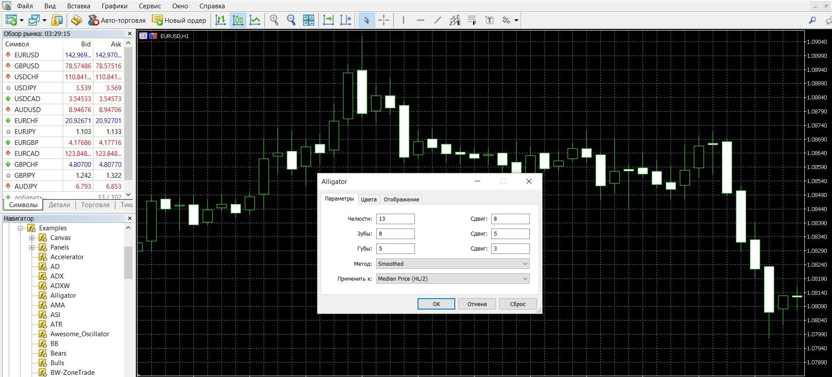The height and width of the screenshot is (377, 832).
Task: Expand the Panels folder in Navigator
Action: 32,247
